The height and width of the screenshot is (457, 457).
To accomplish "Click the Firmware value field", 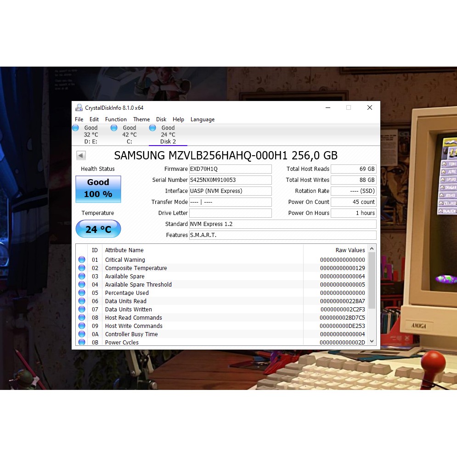I will [230, 169].
